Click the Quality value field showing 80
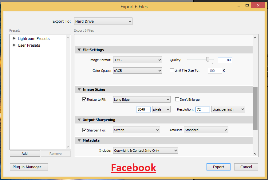The width and height of the screenshot is (268, 180). (225, 60)
